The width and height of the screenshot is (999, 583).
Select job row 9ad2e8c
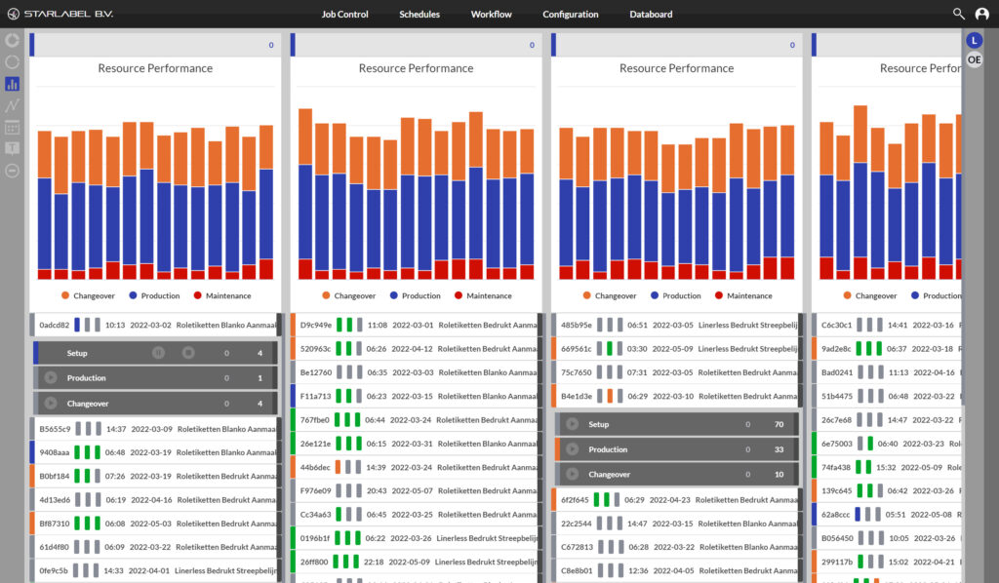click(887, 349)
